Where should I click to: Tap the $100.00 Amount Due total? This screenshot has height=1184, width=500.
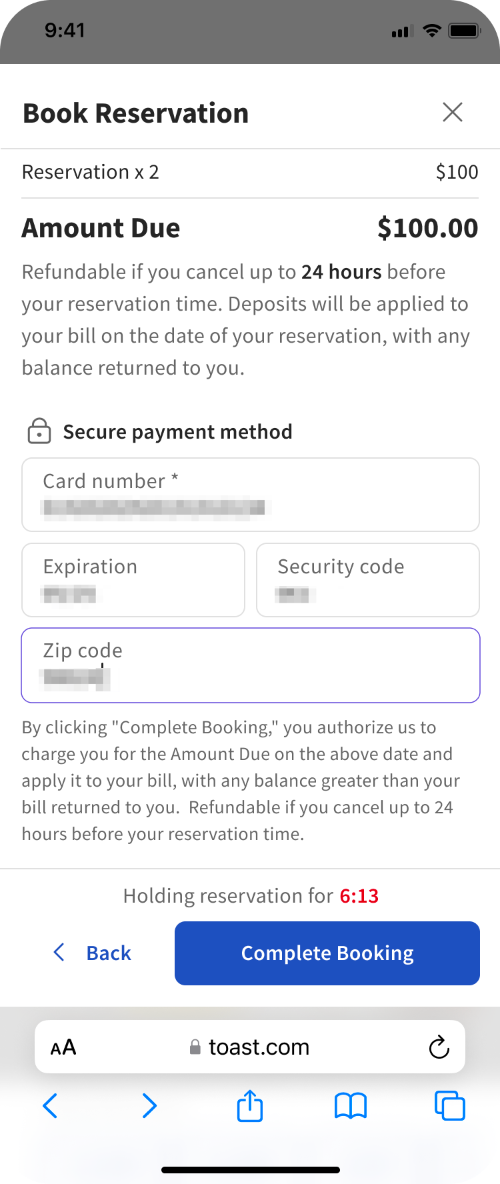pos(427,228)
